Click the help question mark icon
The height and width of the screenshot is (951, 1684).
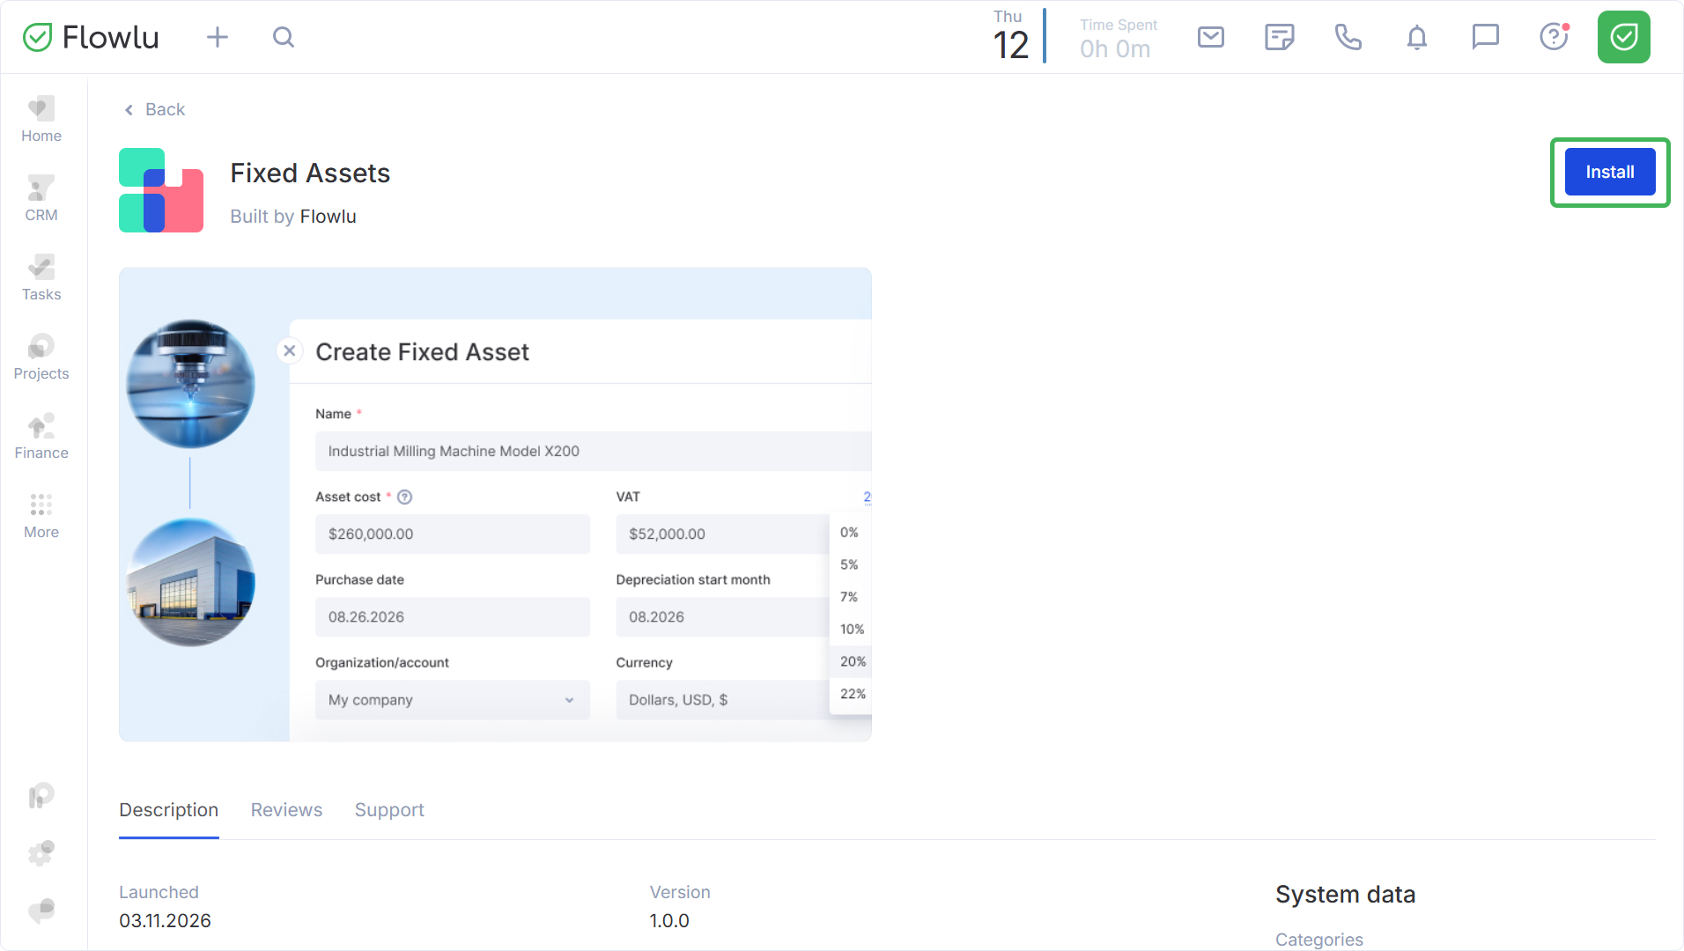pyautogui.click(x=1554, y=37)
